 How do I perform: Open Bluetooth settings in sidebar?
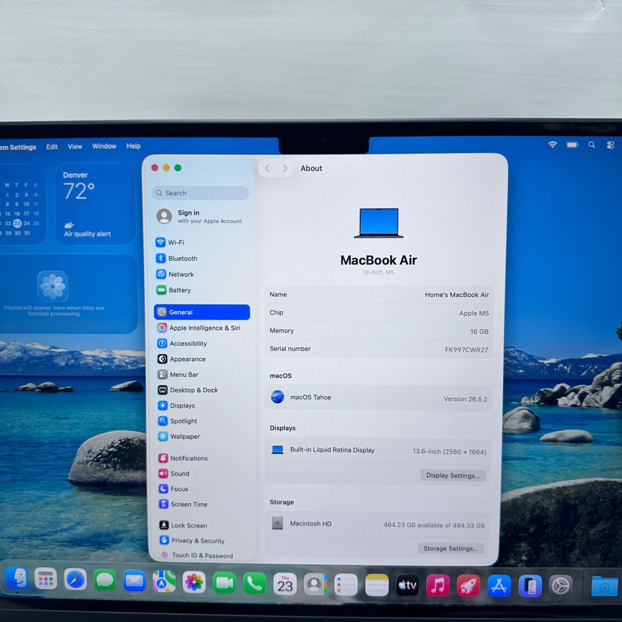pyautogui.click(x=201, y=258)
